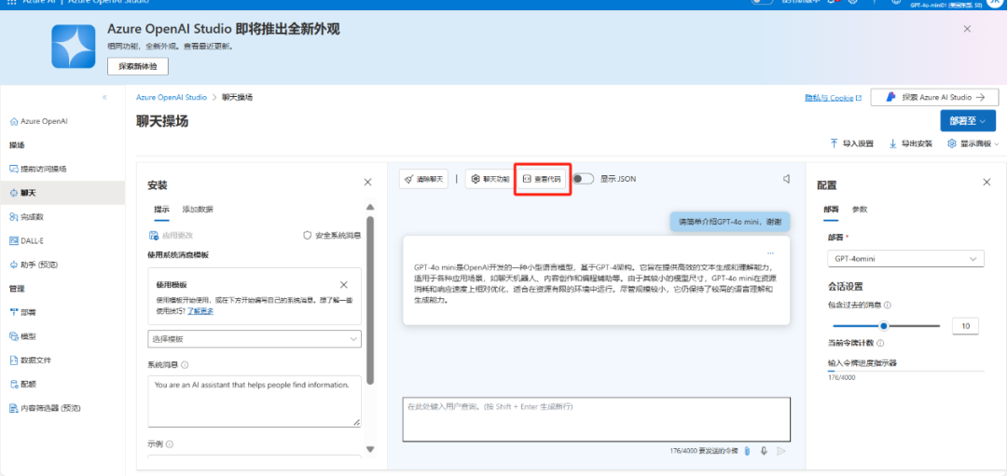Click the user query chat input box
The image size is (1007, 476).
click(x=596, y=419)
